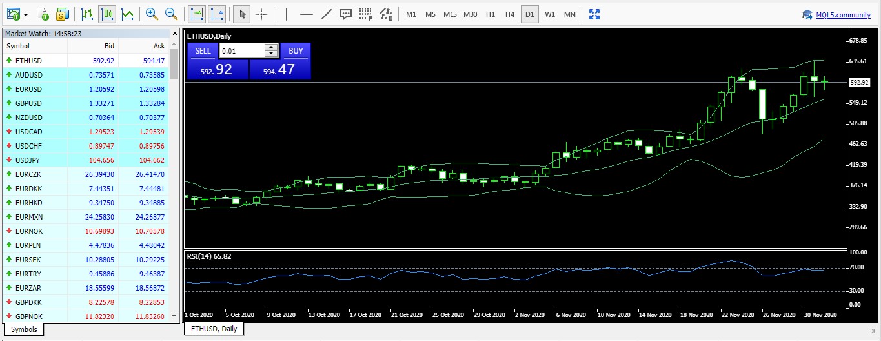Set timeframe to H1

pyautogui.click(x=491, y=14)
